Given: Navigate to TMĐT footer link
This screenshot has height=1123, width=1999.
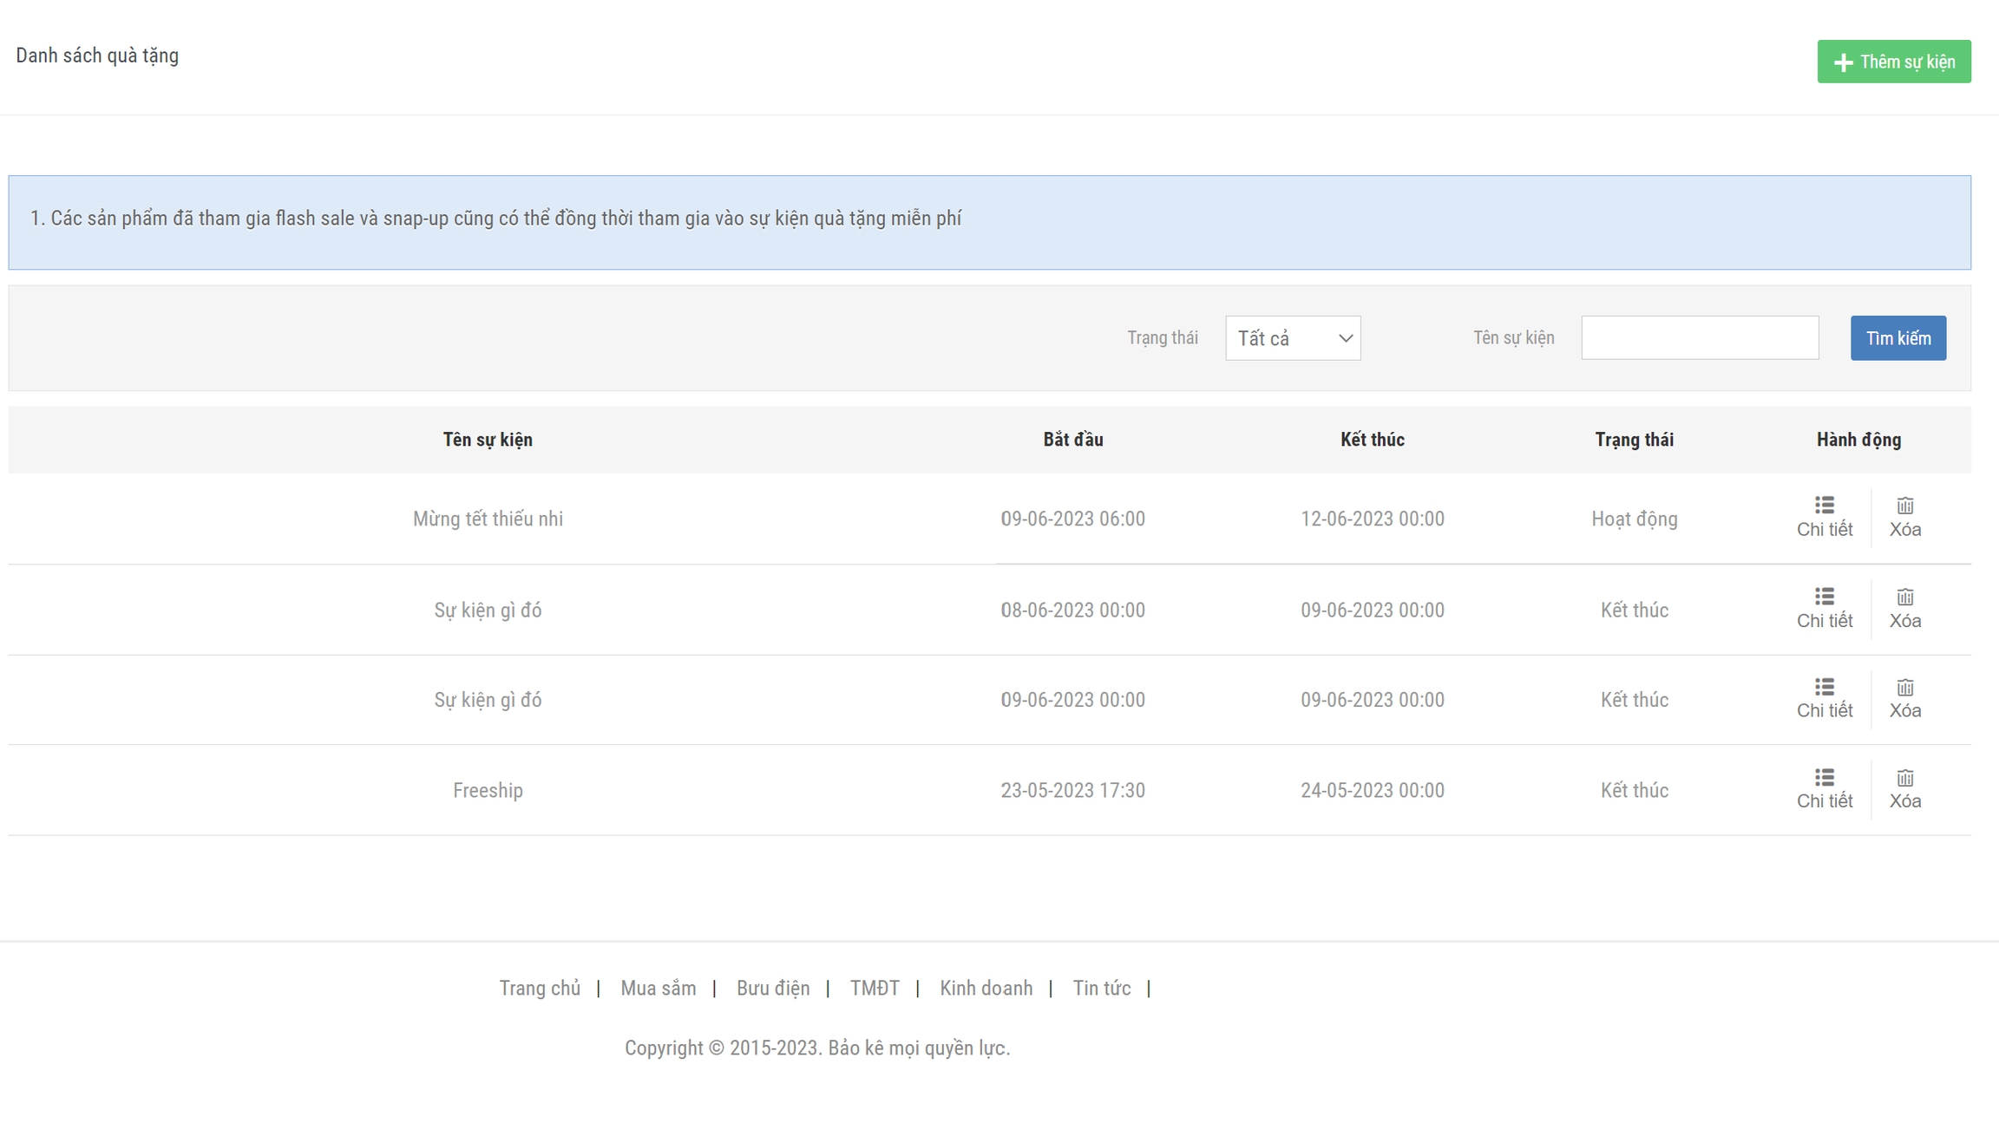Looking at the screenshot, I should [x=874, y=989].
